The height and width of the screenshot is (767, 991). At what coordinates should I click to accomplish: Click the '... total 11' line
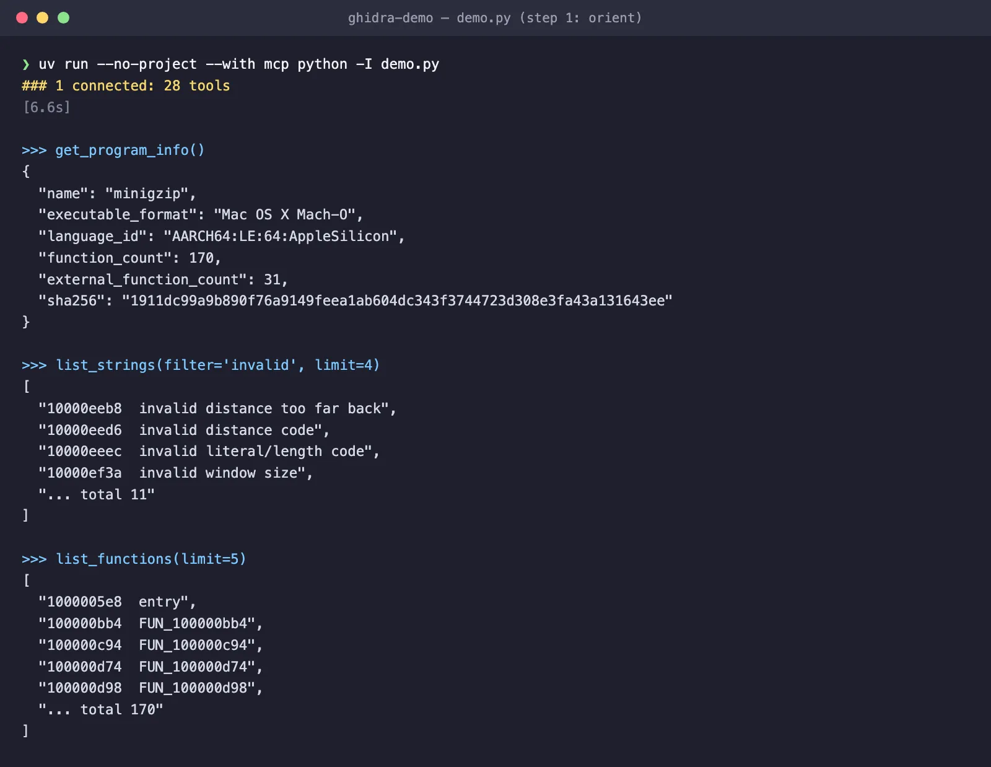pos(97,494)
